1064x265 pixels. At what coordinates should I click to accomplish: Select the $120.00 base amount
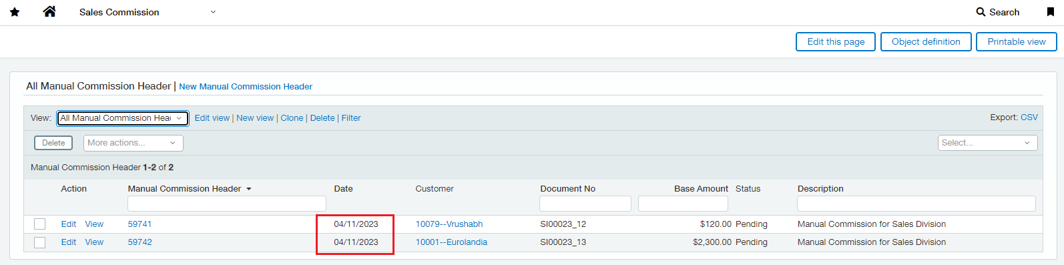coord(716,224)
